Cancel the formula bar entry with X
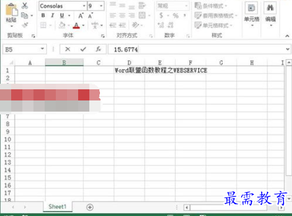Viewport: 292px width, 216px height. (68, 49)
